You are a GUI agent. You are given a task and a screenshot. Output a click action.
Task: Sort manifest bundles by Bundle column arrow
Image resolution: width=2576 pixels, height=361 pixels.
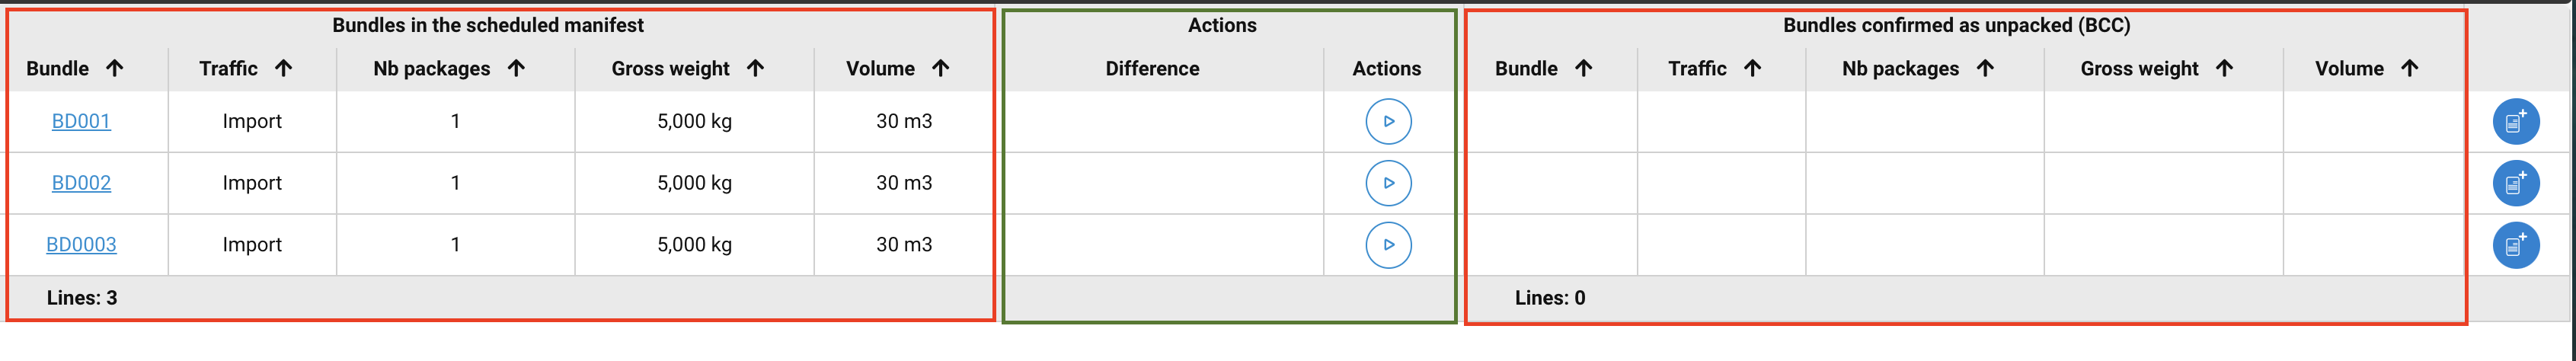[x=115, y=68]
